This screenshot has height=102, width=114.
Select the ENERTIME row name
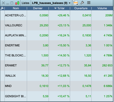point(12,45)
